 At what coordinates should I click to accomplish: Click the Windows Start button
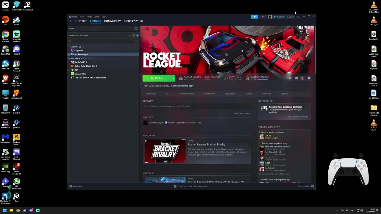pos(5,210)
